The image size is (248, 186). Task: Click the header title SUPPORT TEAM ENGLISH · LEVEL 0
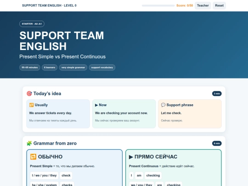pos(49,6)
